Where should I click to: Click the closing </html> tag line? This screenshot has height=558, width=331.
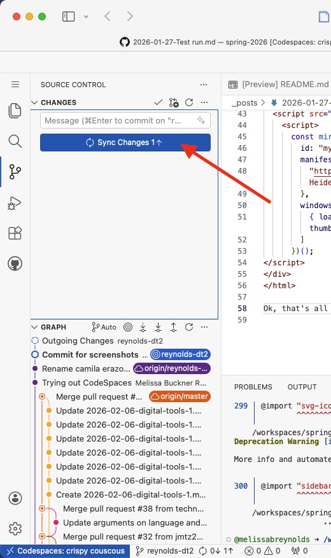279,286
